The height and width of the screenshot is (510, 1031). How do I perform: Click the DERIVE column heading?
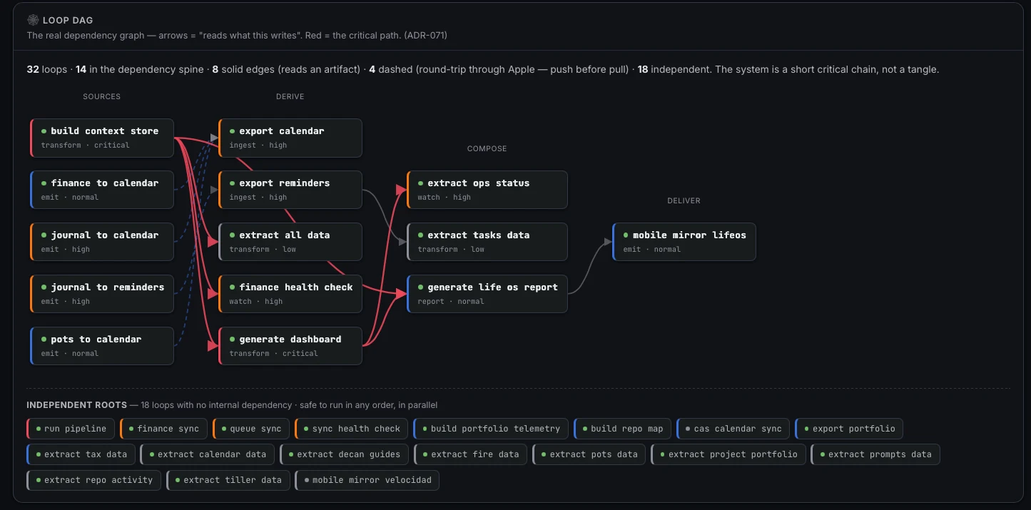coord(290,96)
